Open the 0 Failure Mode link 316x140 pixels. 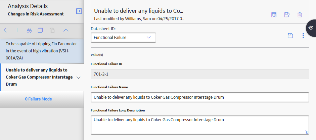pyautogui.click(x=39, y=99)
